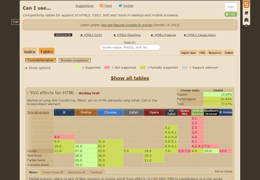
Task: Click the Android Browser column header
Action: [x=197, y=112]
